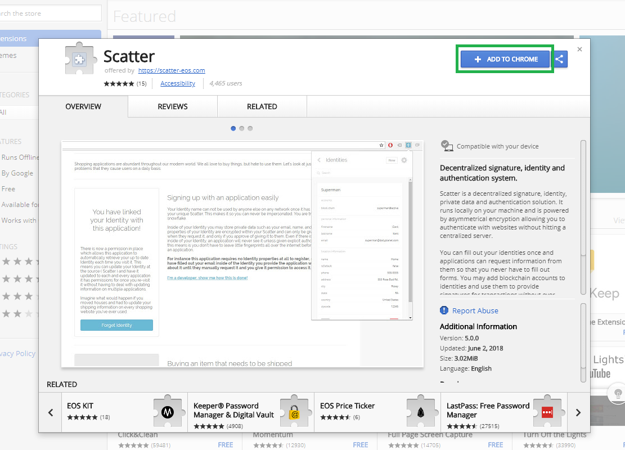Click the Language: English text
Image resolution: width=625 pixels, height=450 pixels.
[x=466, y=368]
